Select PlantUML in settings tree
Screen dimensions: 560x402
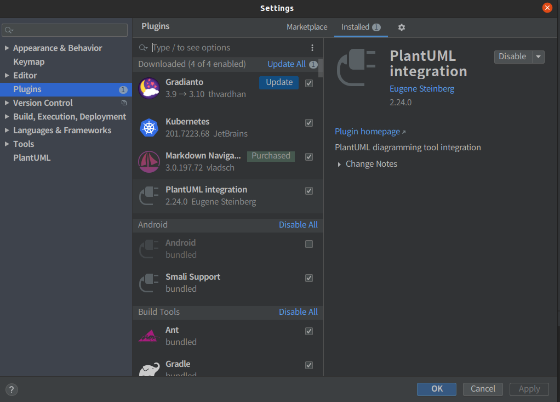[x=32, y=158]
